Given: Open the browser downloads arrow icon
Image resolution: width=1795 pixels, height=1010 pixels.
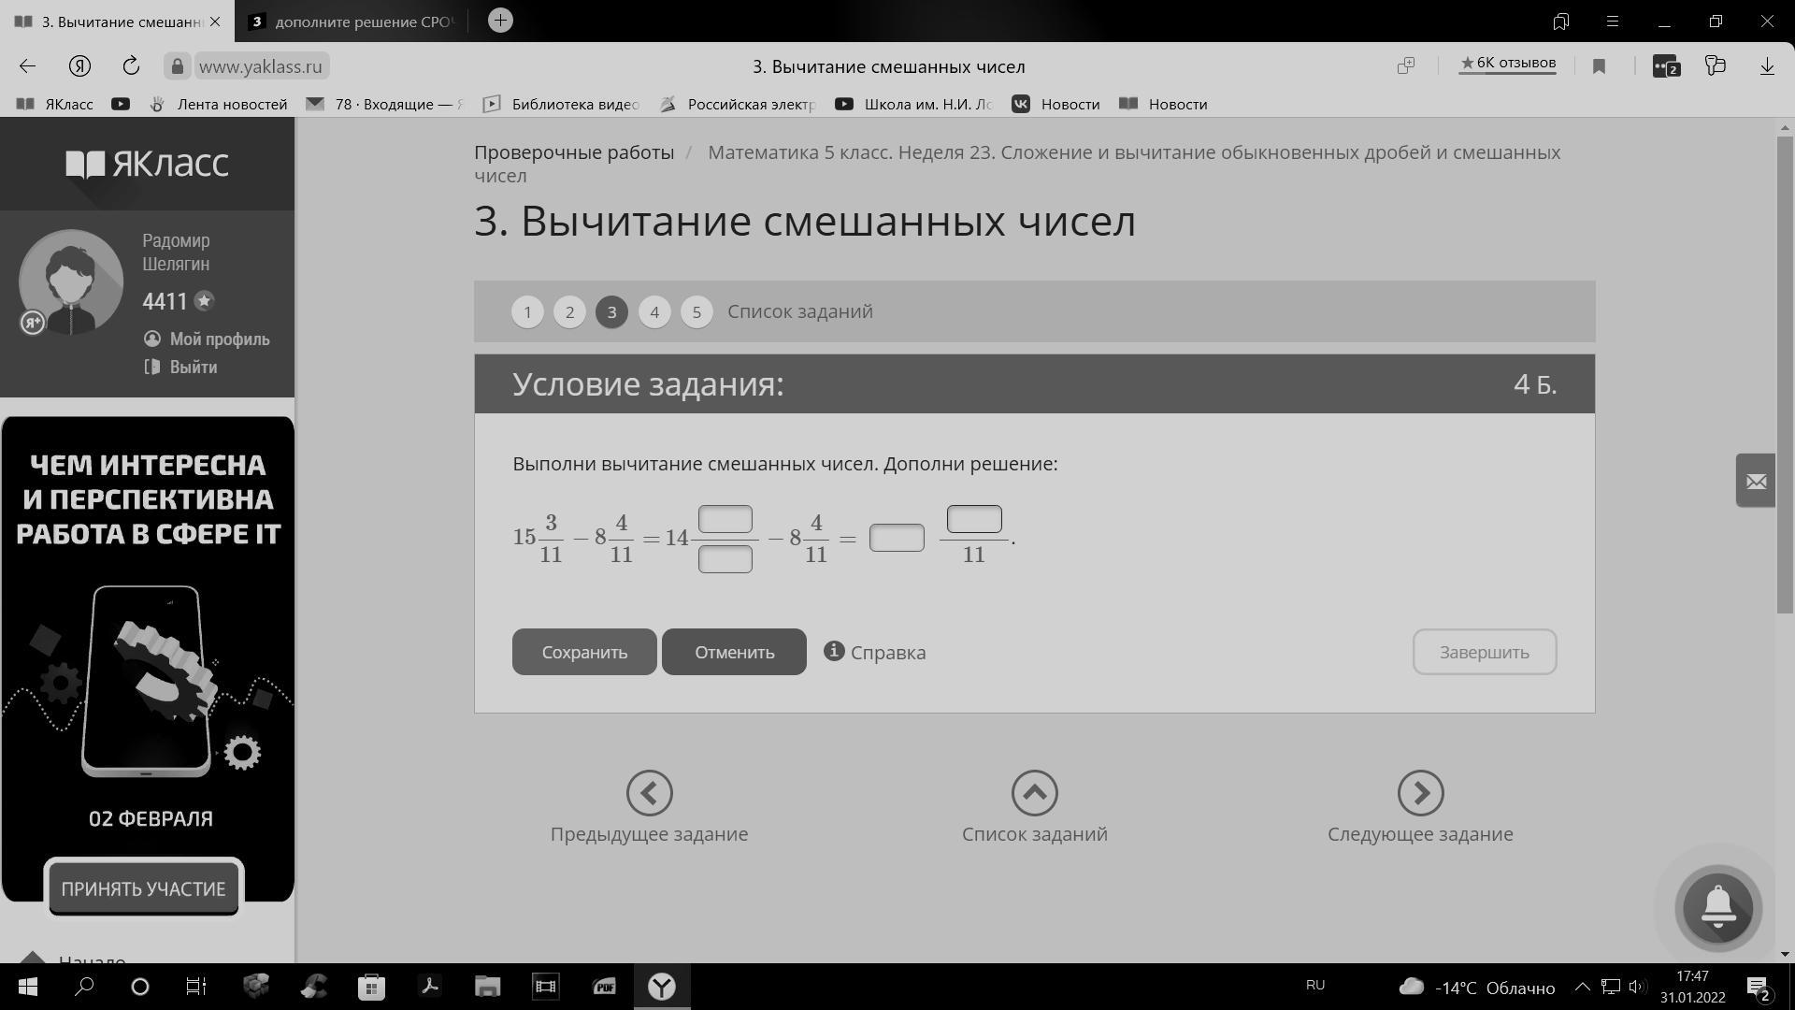Looking at the screenshot, I should click(1766, 65).
